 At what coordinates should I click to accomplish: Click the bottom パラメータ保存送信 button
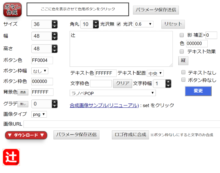click(77, 135)
